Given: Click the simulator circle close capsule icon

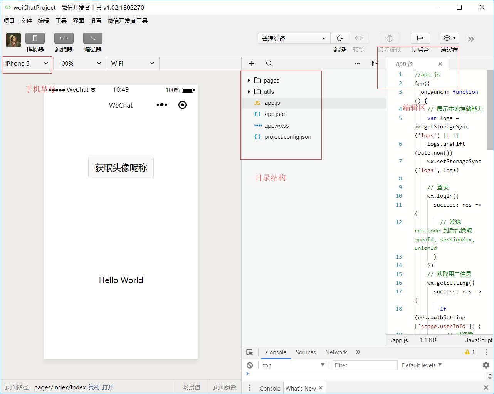Looking at the screenshot, I should (x=183, y=105).
